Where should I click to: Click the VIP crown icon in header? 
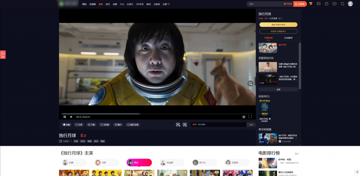(311, 4)
